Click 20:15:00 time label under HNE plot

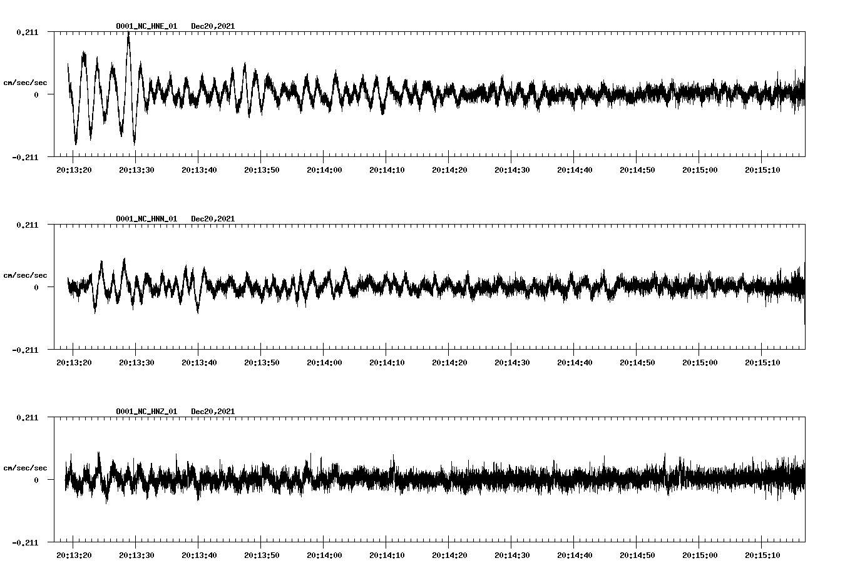click(x=700, y=170)
